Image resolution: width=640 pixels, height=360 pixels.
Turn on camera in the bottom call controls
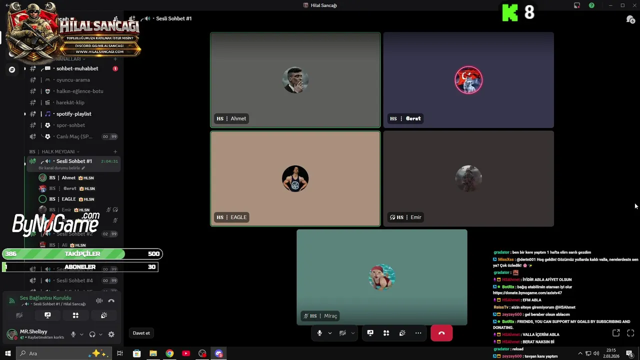click(x=342, y=333)
